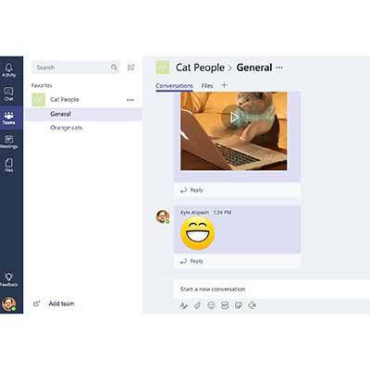
Task: Open the Chat sidebar icon
Action: (8, 93)
